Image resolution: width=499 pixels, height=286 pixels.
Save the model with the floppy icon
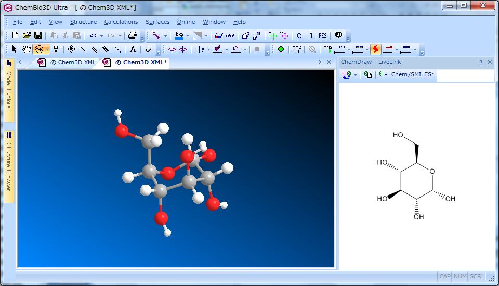click(x=38, y=35)
